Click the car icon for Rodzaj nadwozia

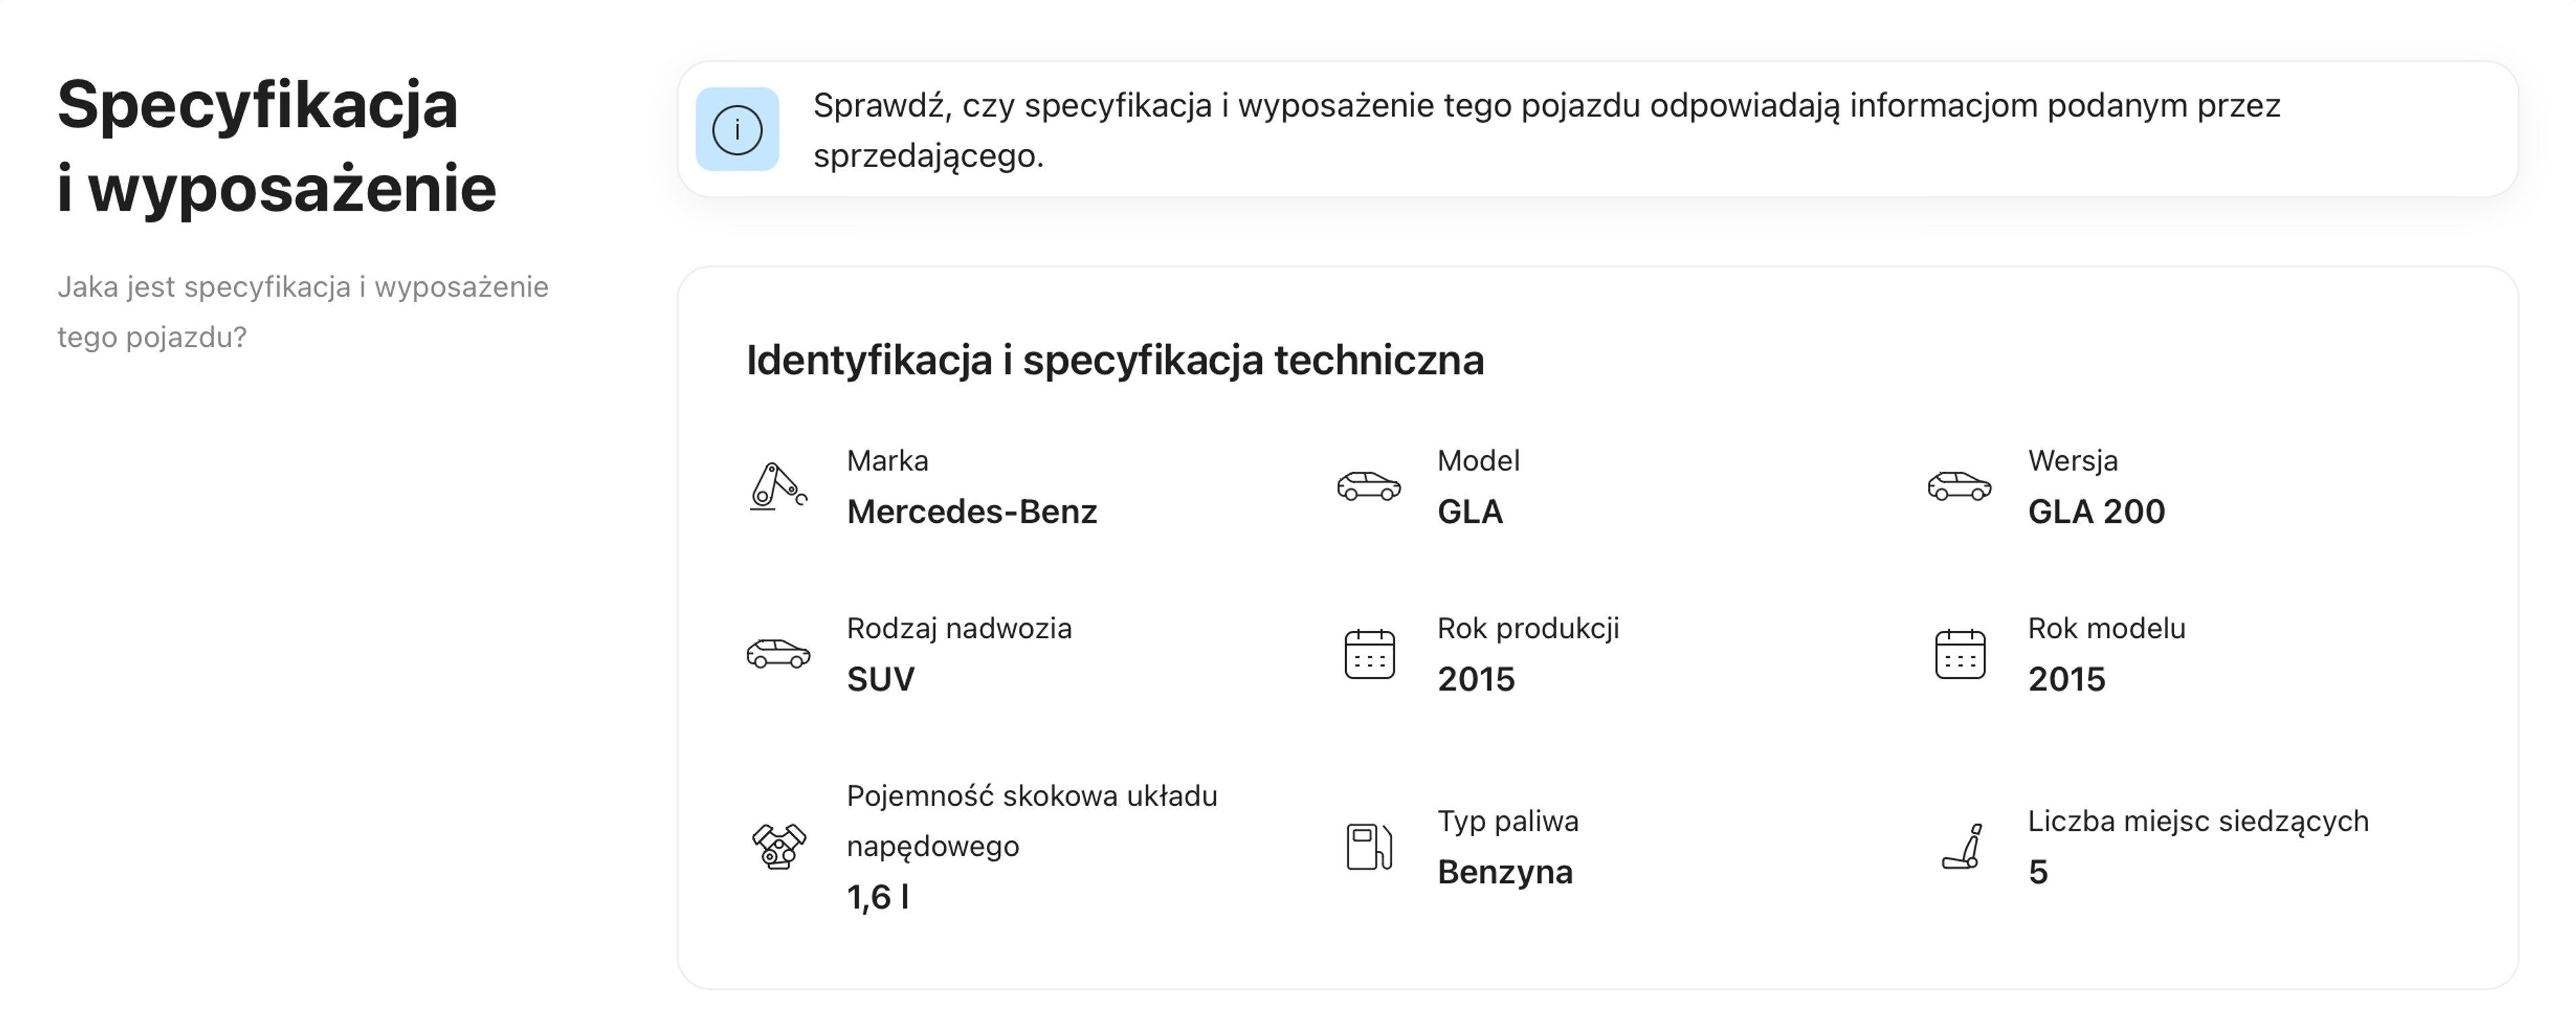click(x=777, y=654)
